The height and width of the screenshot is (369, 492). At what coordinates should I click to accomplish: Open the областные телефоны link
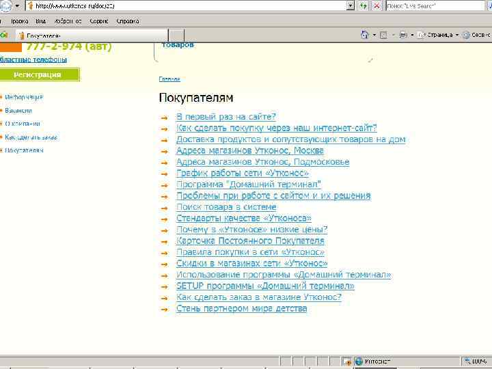[x=33, y=59]
